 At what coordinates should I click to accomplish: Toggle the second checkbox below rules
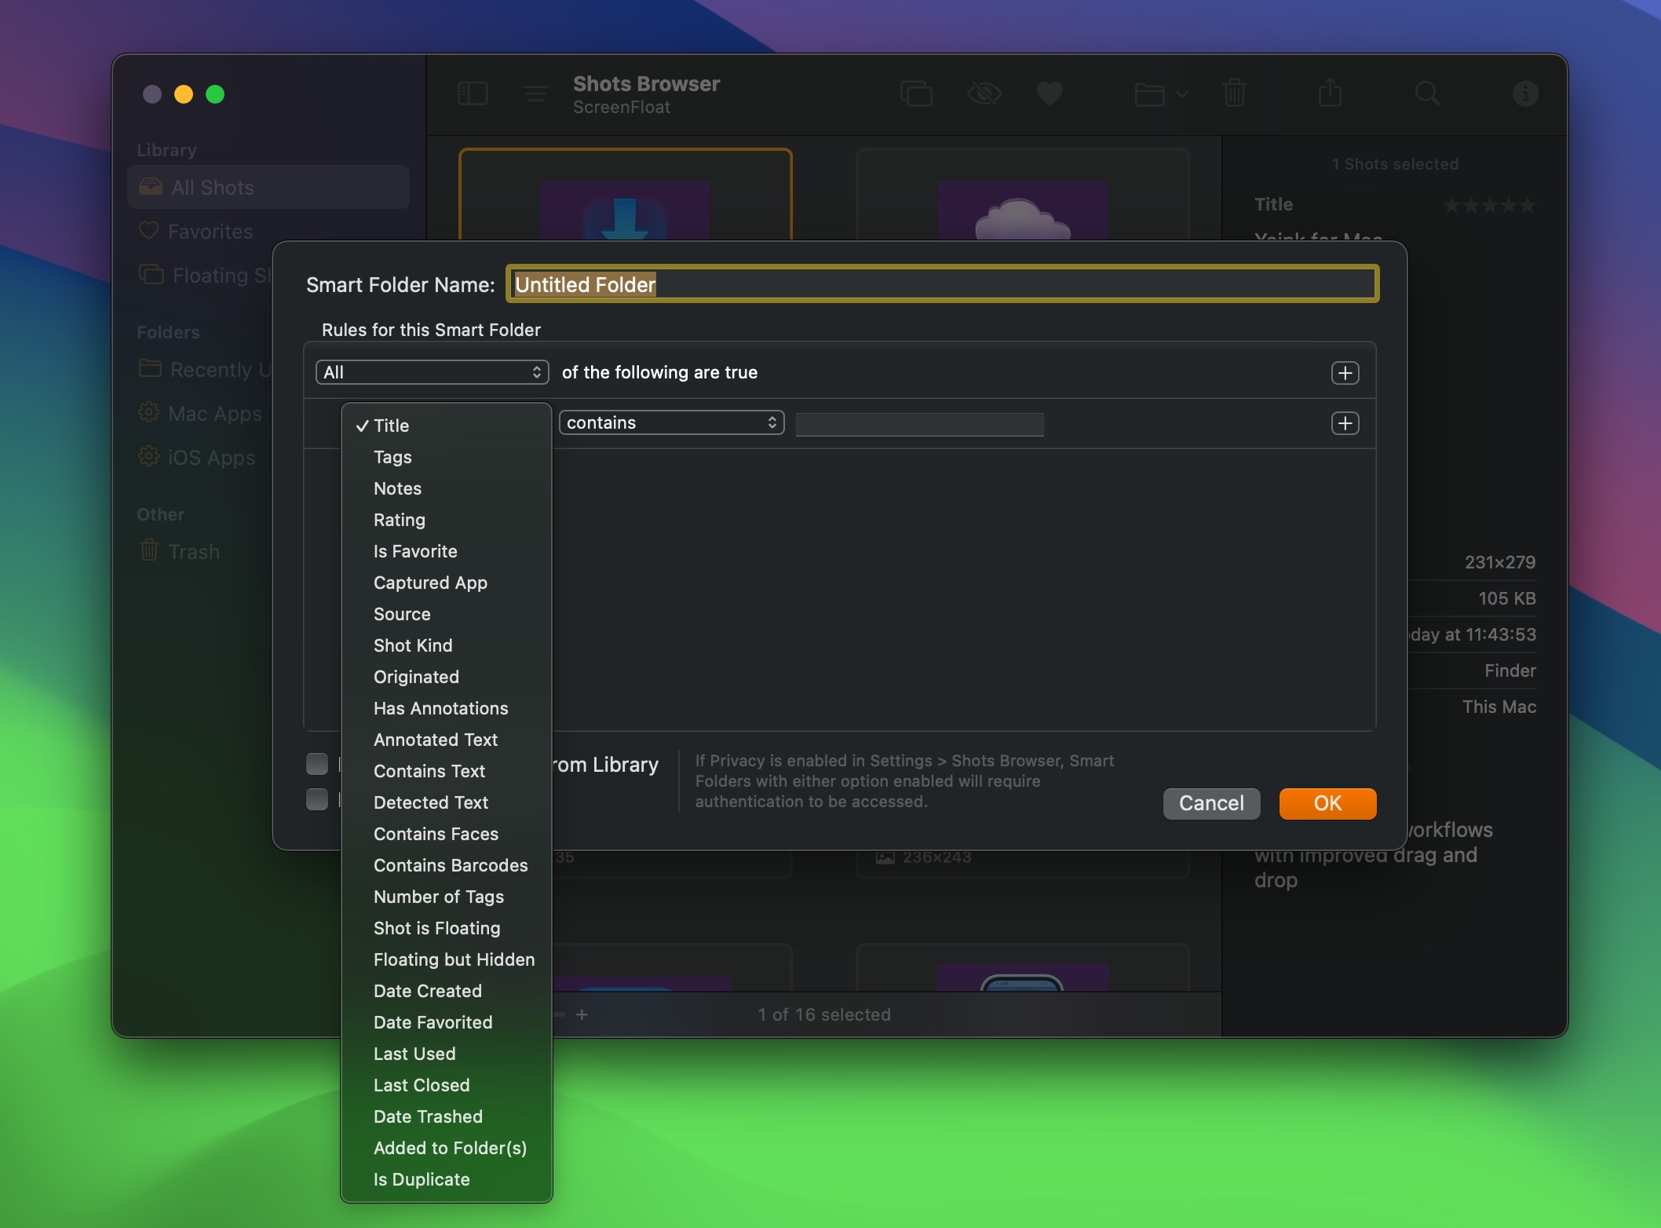[317, 799]
